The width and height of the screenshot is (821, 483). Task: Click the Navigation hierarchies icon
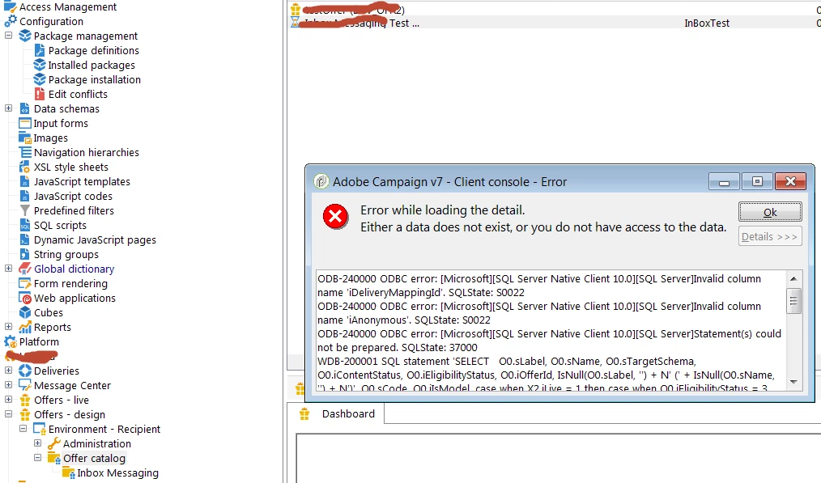[24, 152]
